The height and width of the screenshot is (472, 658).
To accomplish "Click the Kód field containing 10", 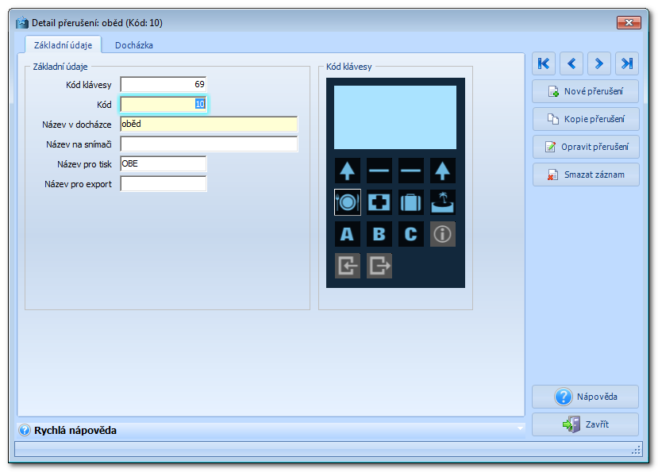I will click(164, 104).
